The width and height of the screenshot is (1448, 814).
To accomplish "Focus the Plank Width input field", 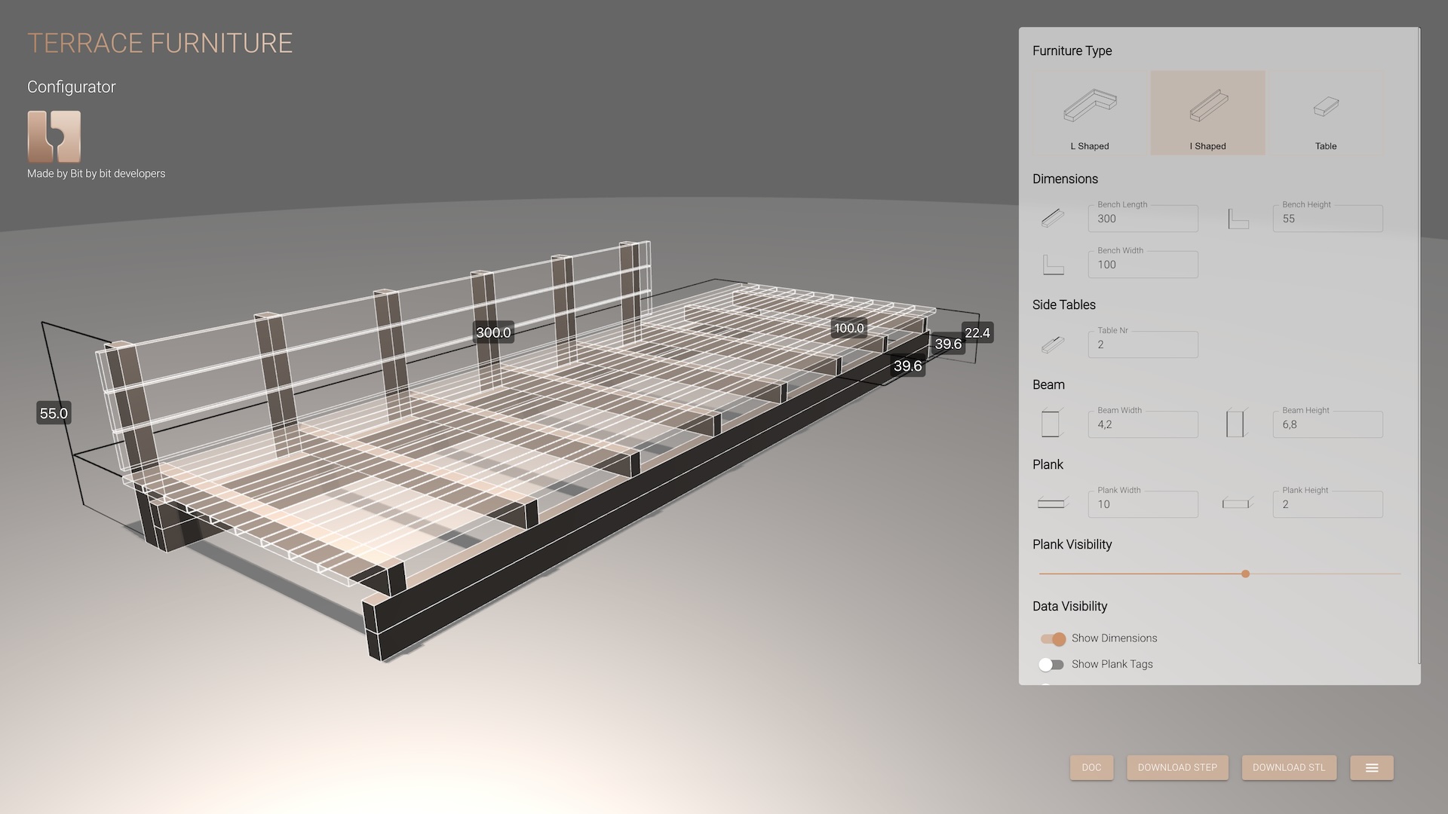I will pos(1143,504).
